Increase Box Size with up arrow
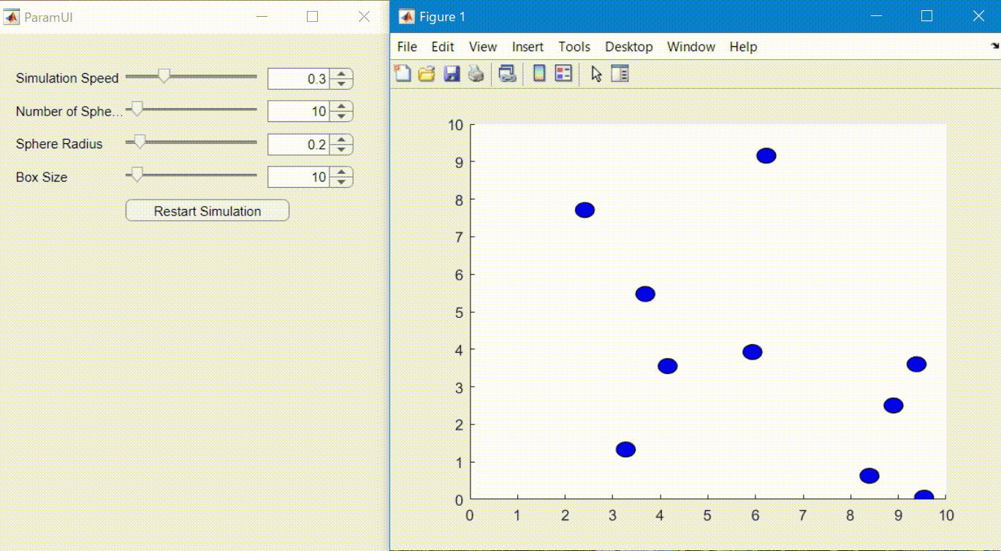The height and width of the screenshot is (551, 1001). (x=341, y=172)
